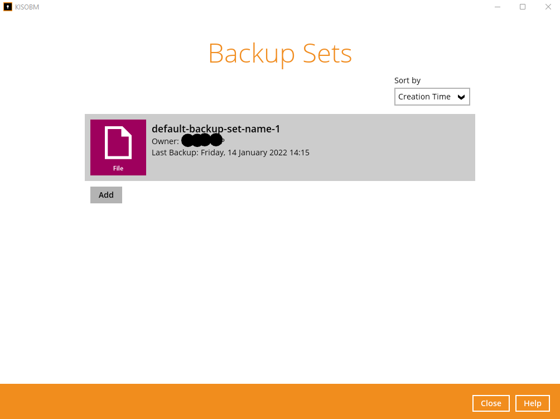Image resolution: width=560 pixels, height=419 pixels.
Task: Minimize the KISOBM window
Action: coord(497,7)
